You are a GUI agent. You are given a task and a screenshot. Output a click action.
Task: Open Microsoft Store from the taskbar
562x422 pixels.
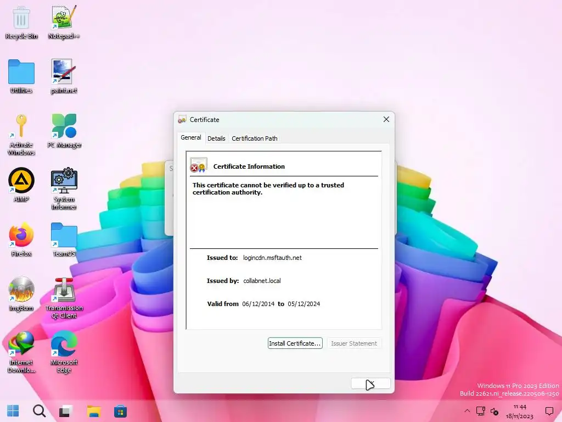tap(120, 411)
